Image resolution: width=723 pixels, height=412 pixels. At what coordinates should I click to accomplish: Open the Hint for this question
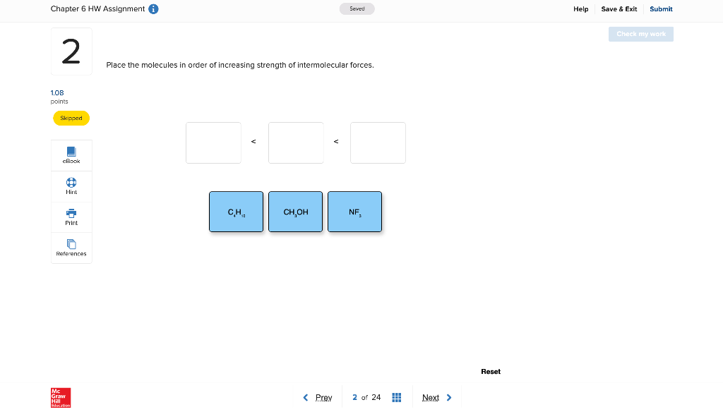pos(71,186)
